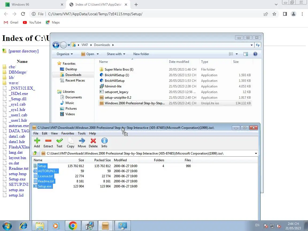Go up one folder level in 7-Zip
This screenshot has width=308, height=231.
tap(35, 153)
